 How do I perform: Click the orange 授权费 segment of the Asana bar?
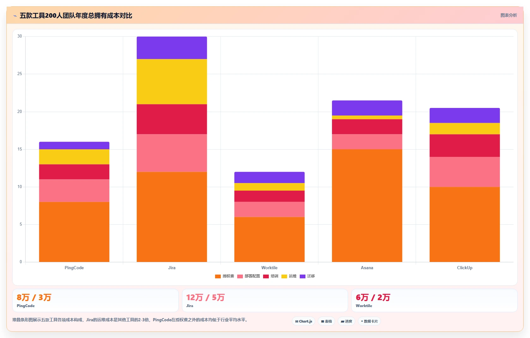[367, 206]
